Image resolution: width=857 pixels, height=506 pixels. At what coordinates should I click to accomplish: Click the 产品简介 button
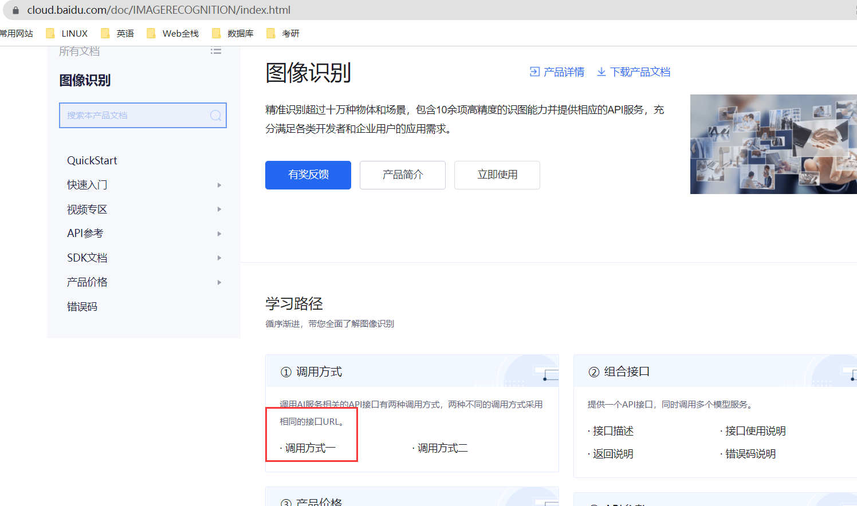[403, 175]
